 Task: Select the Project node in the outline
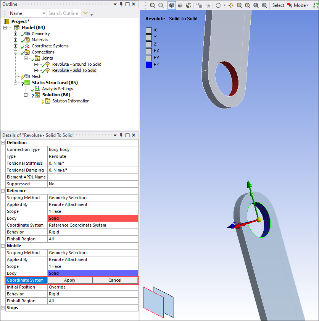pyautogui.click(x=21, y=21)
